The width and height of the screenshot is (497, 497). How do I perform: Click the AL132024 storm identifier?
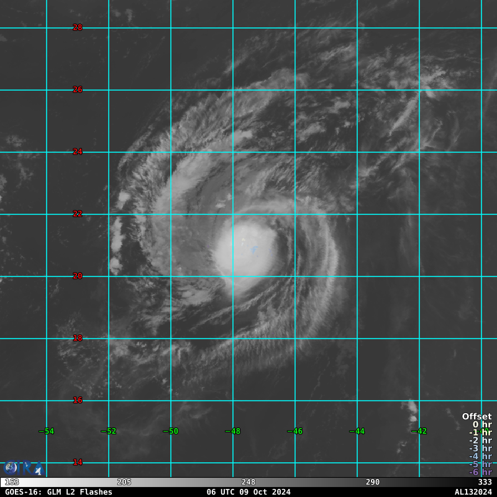pyautogui.click(x=473, y=492)
